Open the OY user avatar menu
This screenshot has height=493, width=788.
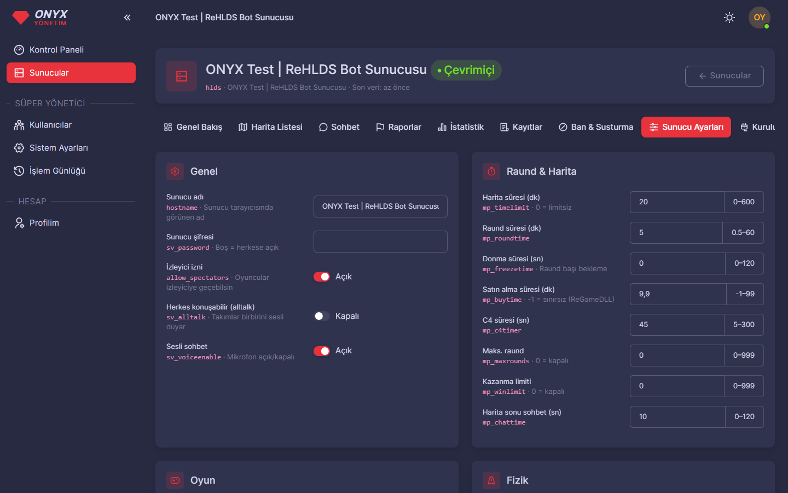(760, 18)
